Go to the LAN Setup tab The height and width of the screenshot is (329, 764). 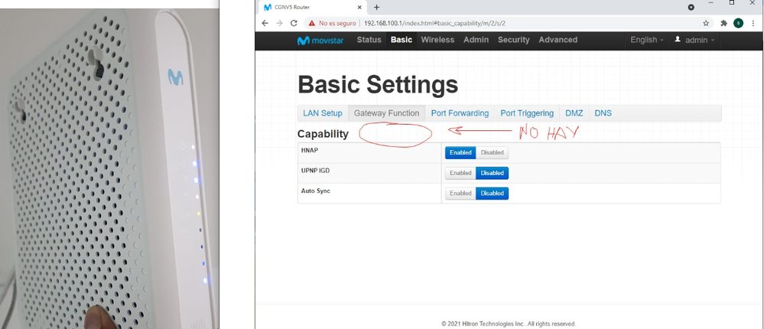(x=323, y=113)
